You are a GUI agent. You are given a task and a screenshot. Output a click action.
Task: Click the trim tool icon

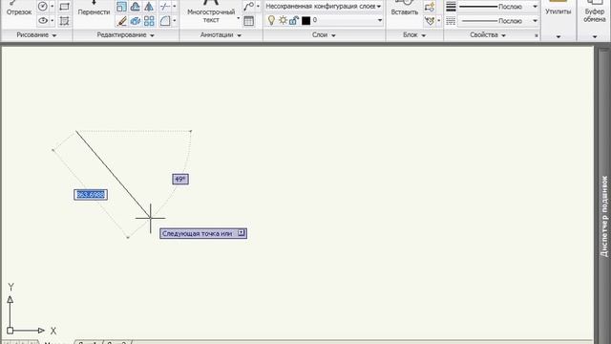point(165,7)
